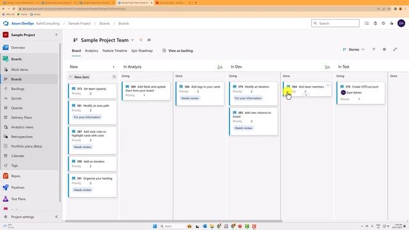Click the Windows taskbar search box

pyautogui.click(x=172, y=226)
